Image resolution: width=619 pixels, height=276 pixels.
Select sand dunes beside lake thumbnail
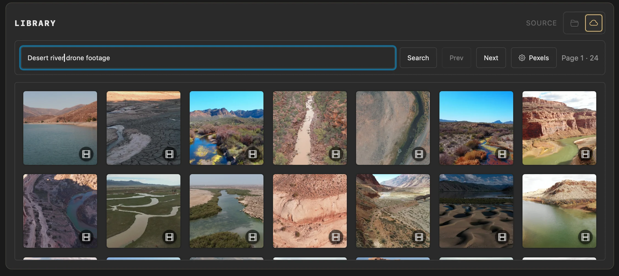[476, 211]
